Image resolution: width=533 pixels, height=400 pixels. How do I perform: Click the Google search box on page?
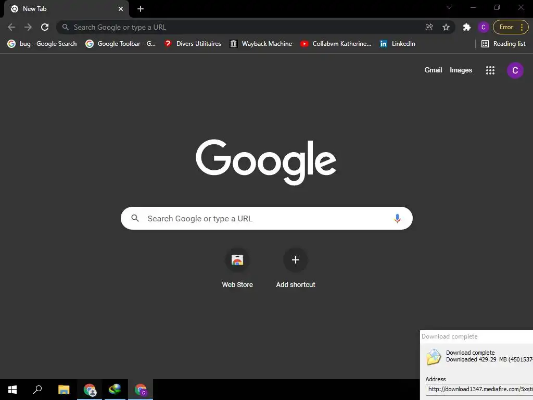point(266,218)
